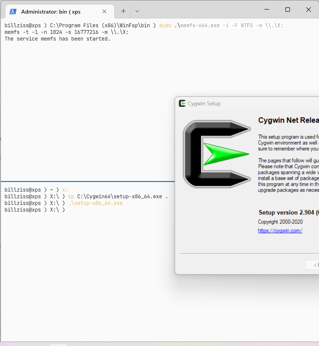The height and width of the screenshot is (346, 319).
Task: Click the PowerShell icon in the terminal tab
Action: point(13,12)
